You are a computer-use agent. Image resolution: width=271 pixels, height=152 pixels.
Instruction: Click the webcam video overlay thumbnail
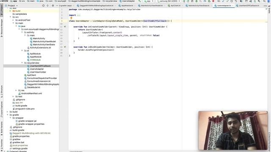tap(233, 130)
